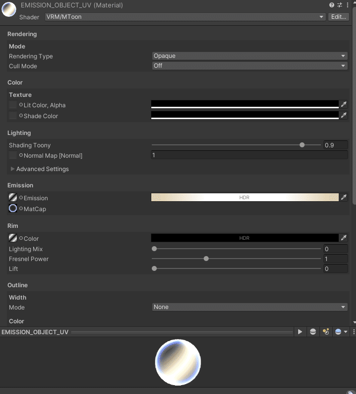Open the Shade Color swatch

click(x=245, y=115)
